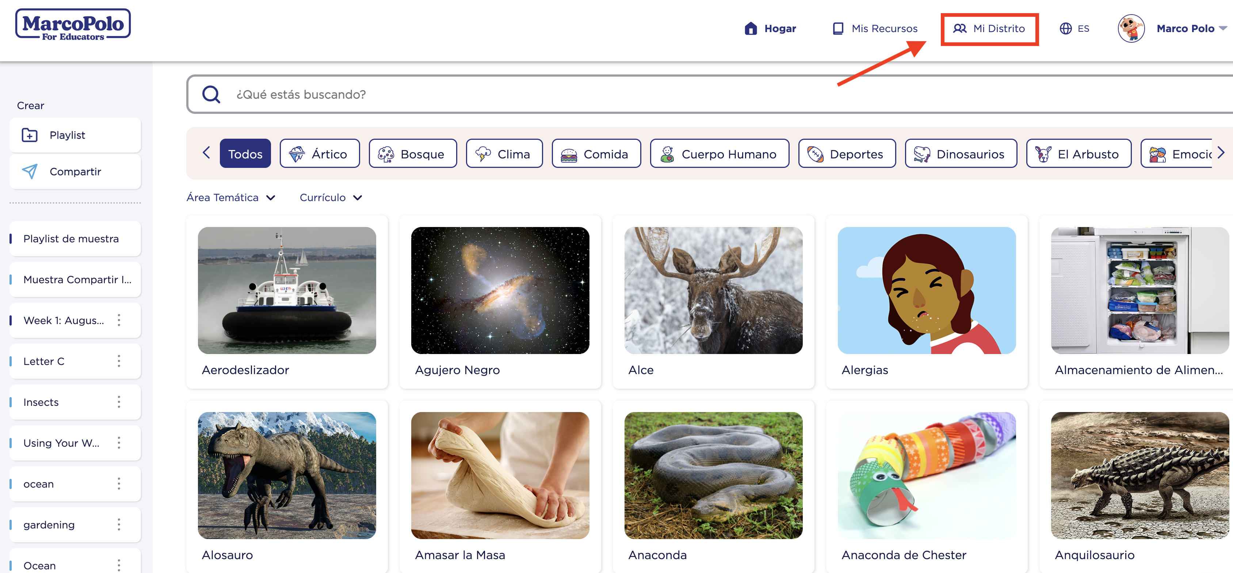Toggle the Clima category filter
Image resolution: width=1233 pixels, height=573 pixels.
point(504,153)
